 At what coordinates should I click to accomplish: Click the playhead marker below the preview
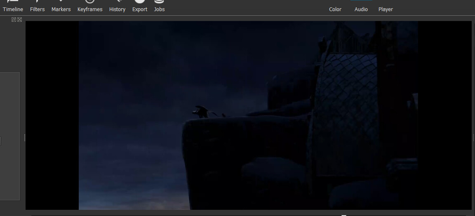(x=343, y=214)
